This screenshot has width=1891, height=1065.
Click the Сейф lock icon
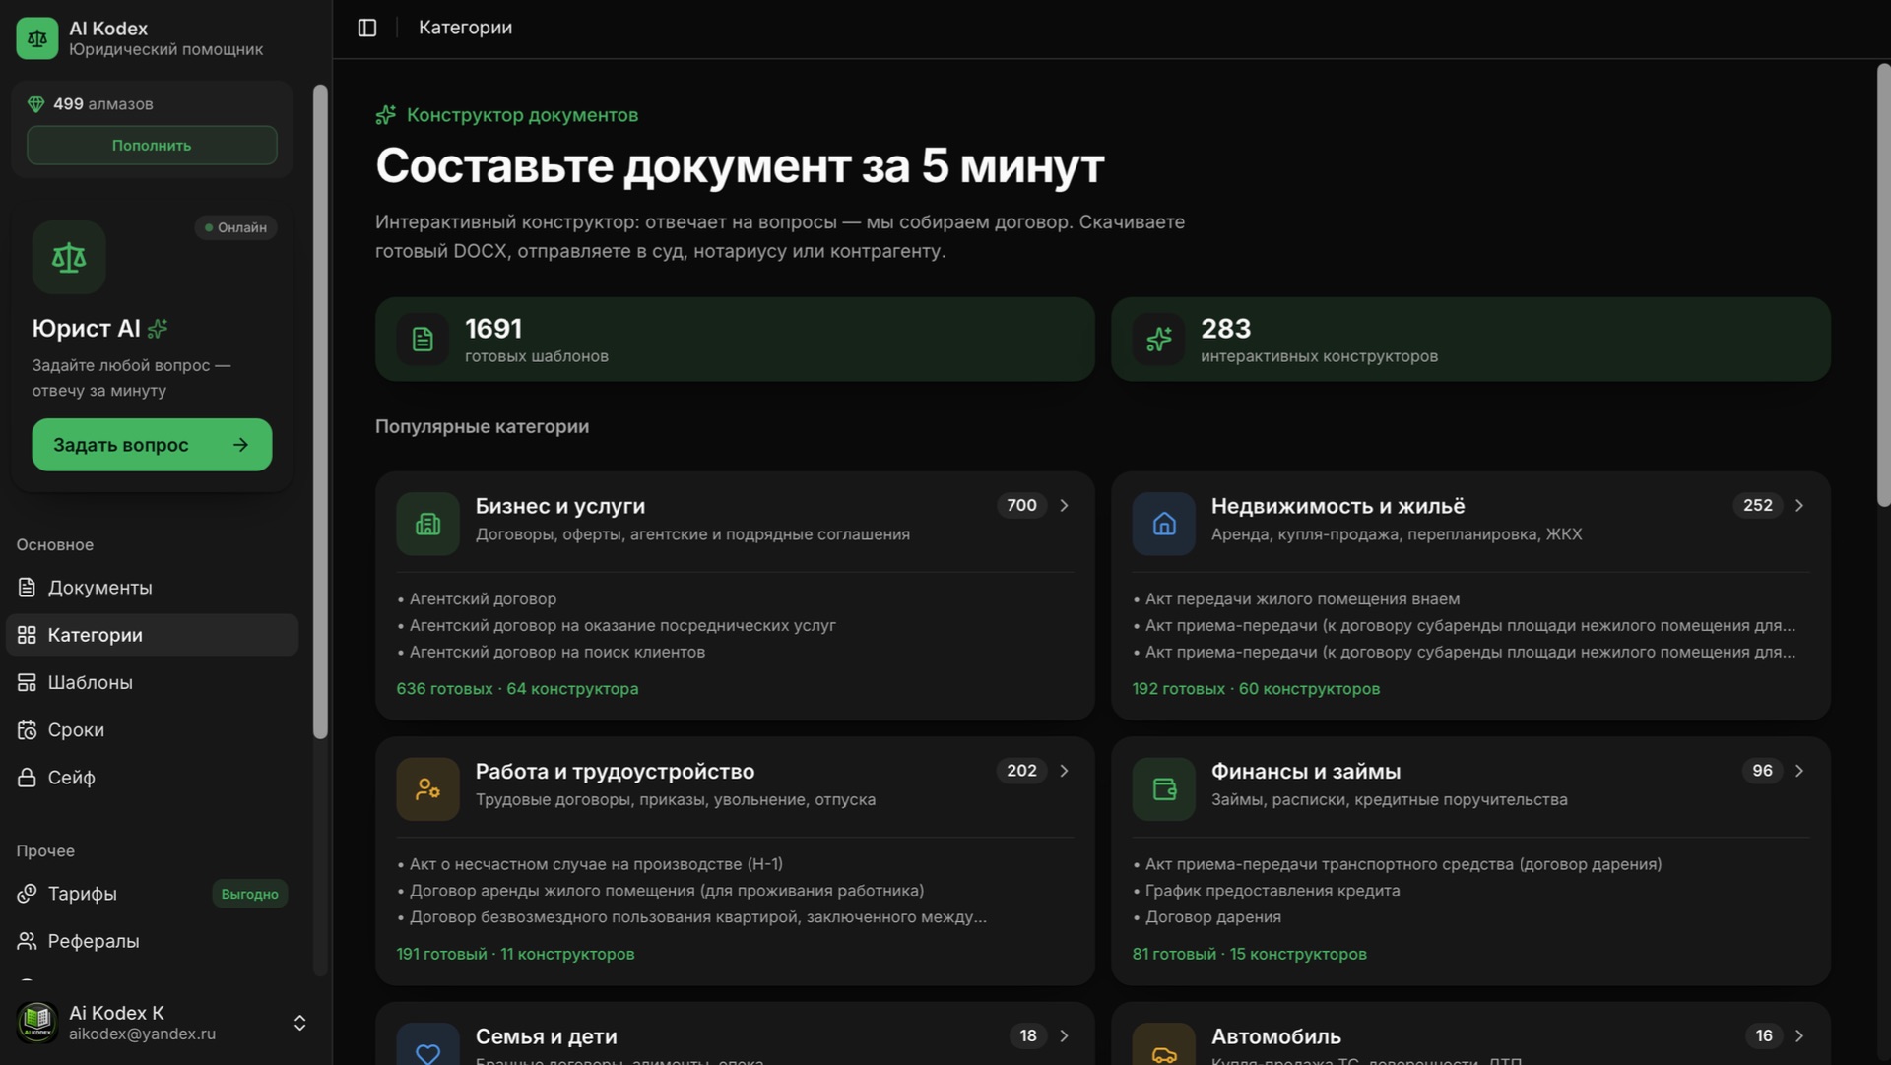point(28,778)
